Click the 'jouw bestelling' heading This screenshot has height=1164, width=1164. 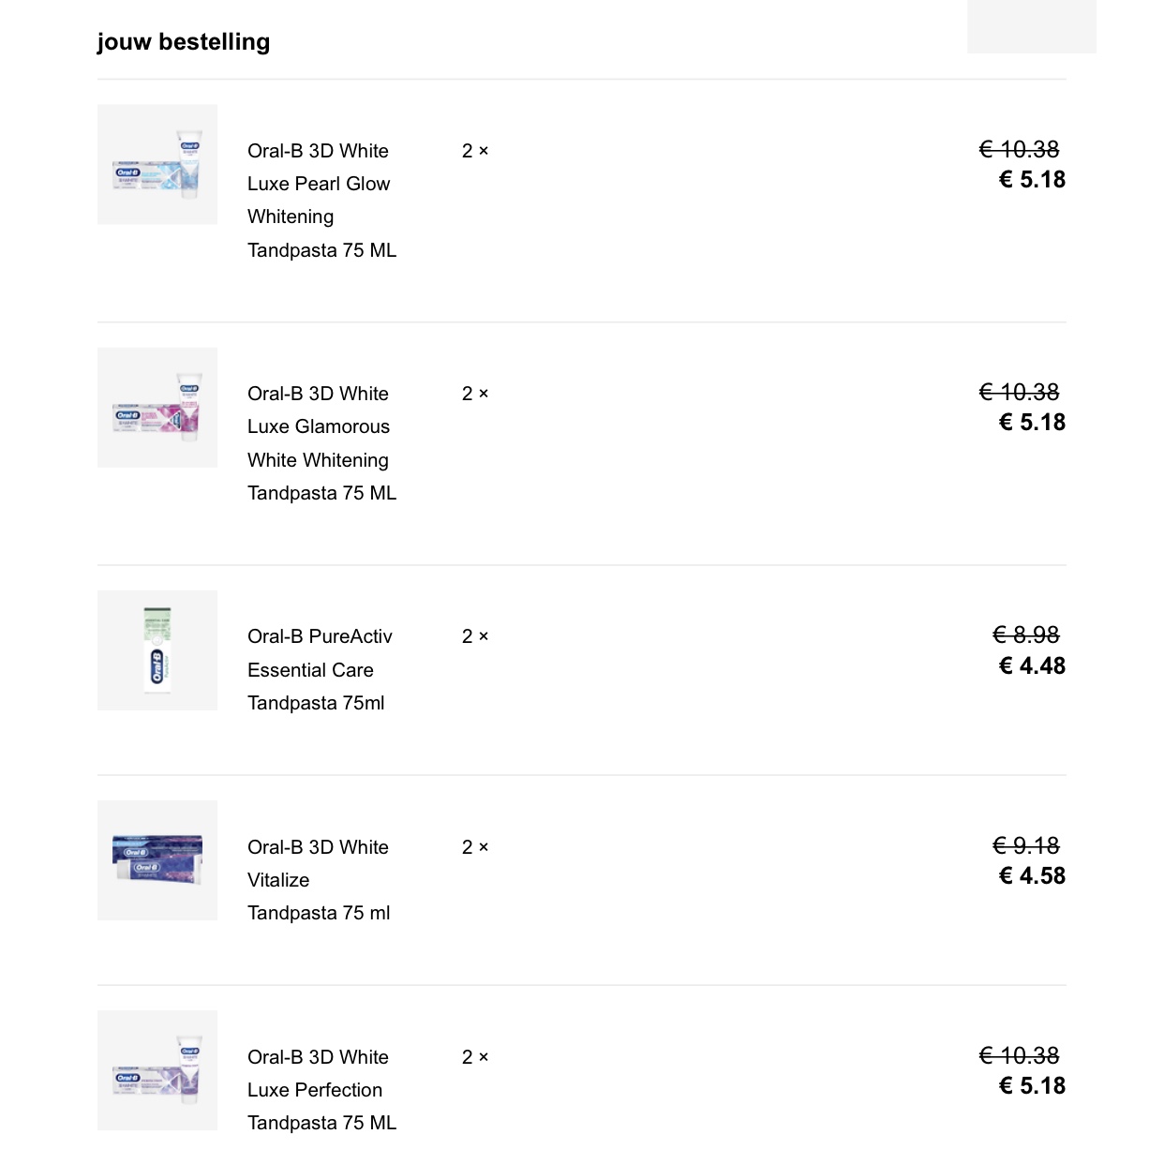click(x=184, y=42)
